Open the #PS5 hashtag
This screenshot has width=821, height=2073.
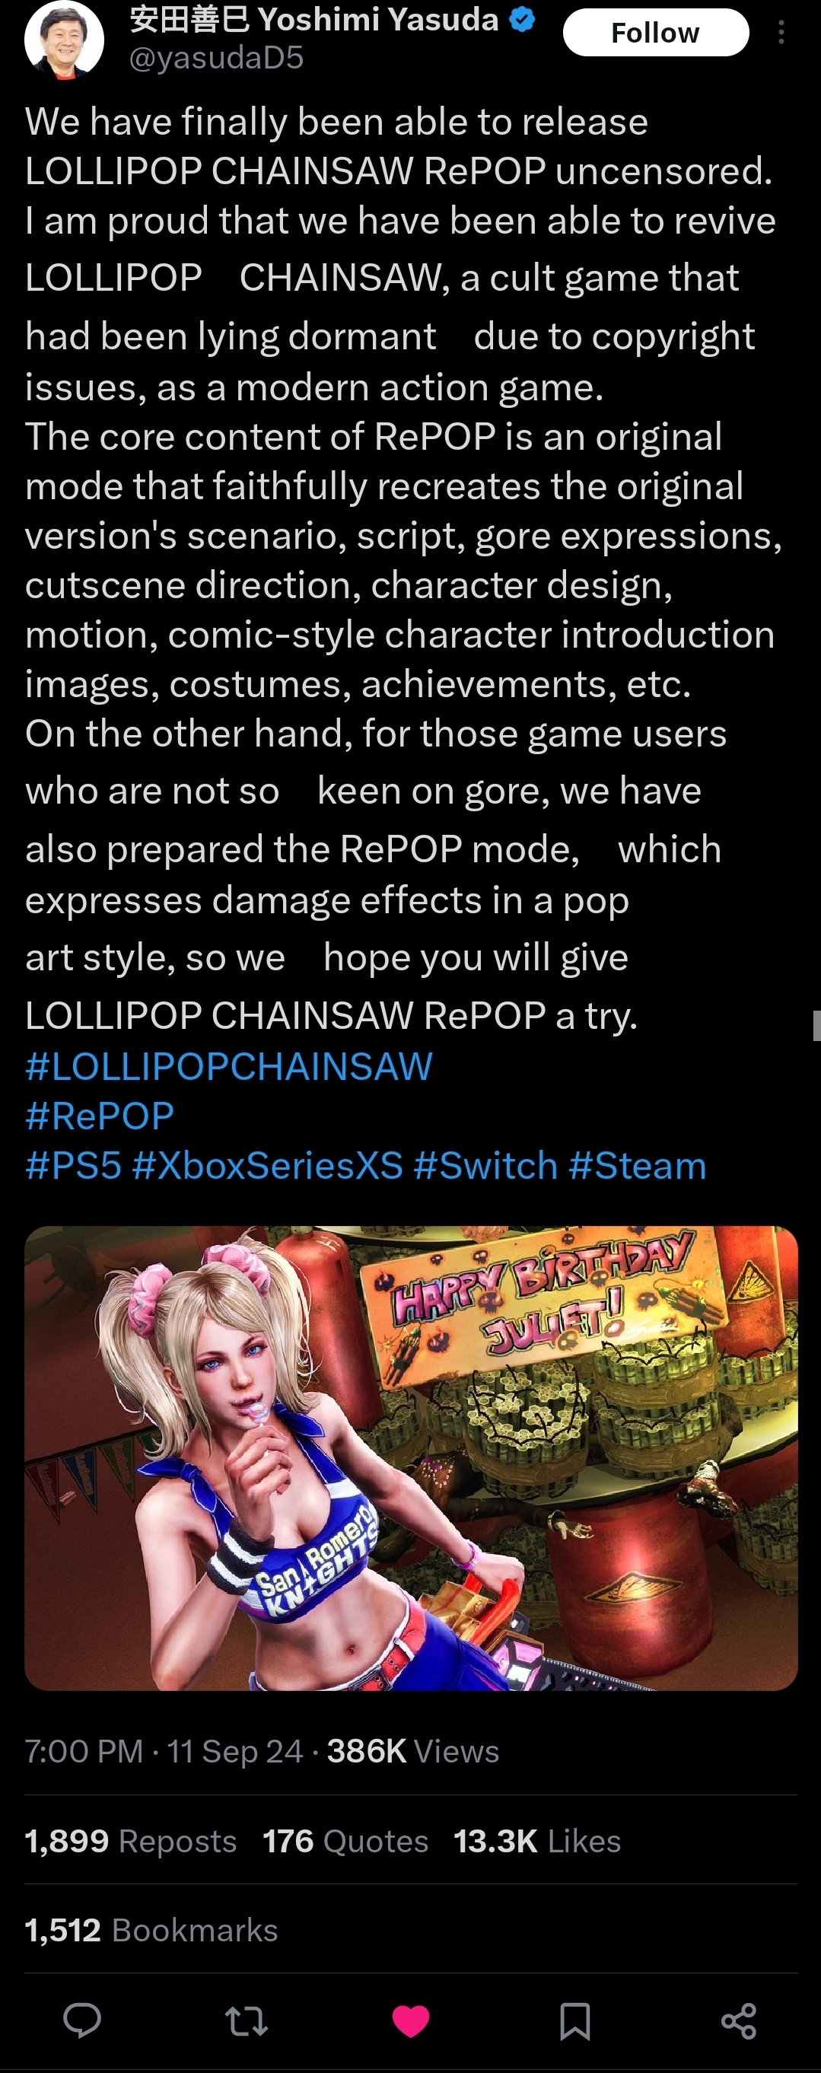[73, 1165]
